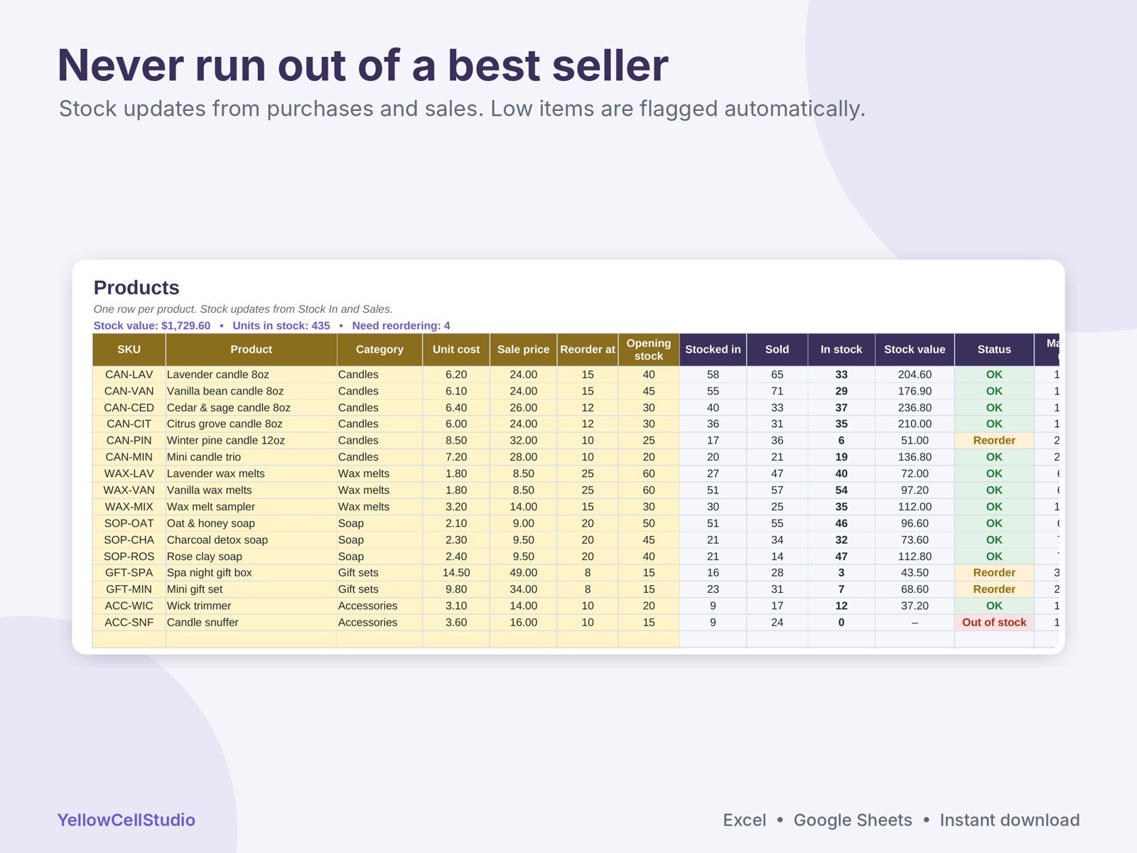1137x853 pixels.
Task: Click the CAN-LAV SKU cell
Action: point(129,375)
